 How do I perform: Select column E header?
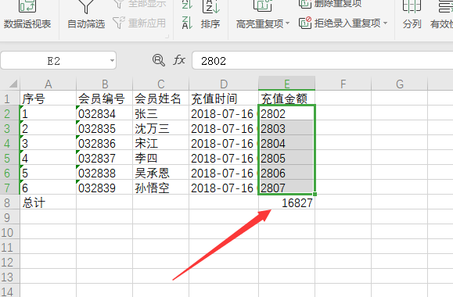286,84
